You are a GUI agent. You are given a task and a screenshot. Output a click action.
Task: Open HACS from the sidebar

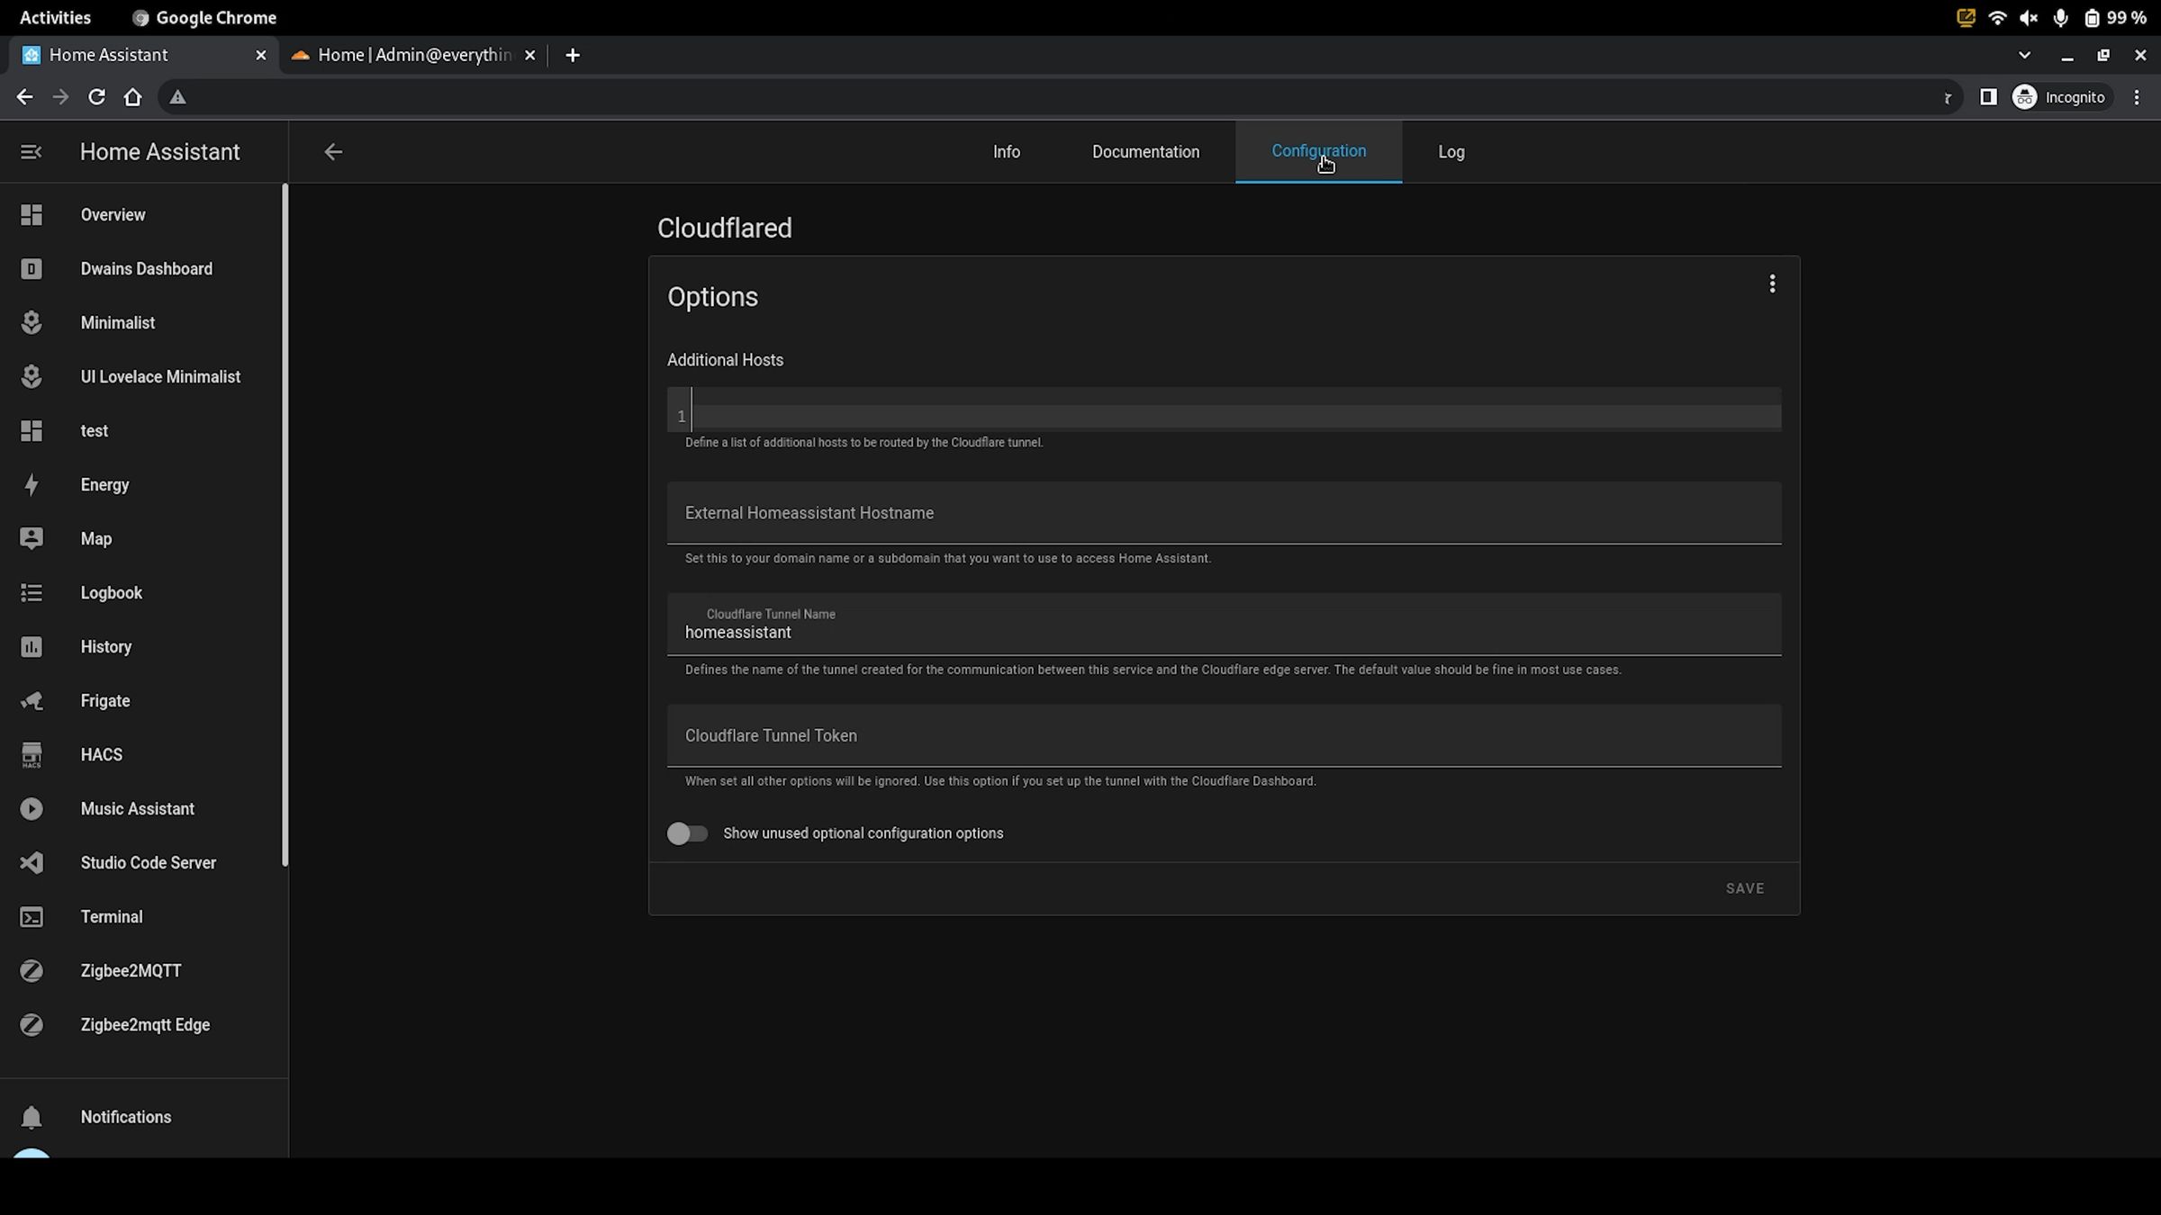click(101, 754)
